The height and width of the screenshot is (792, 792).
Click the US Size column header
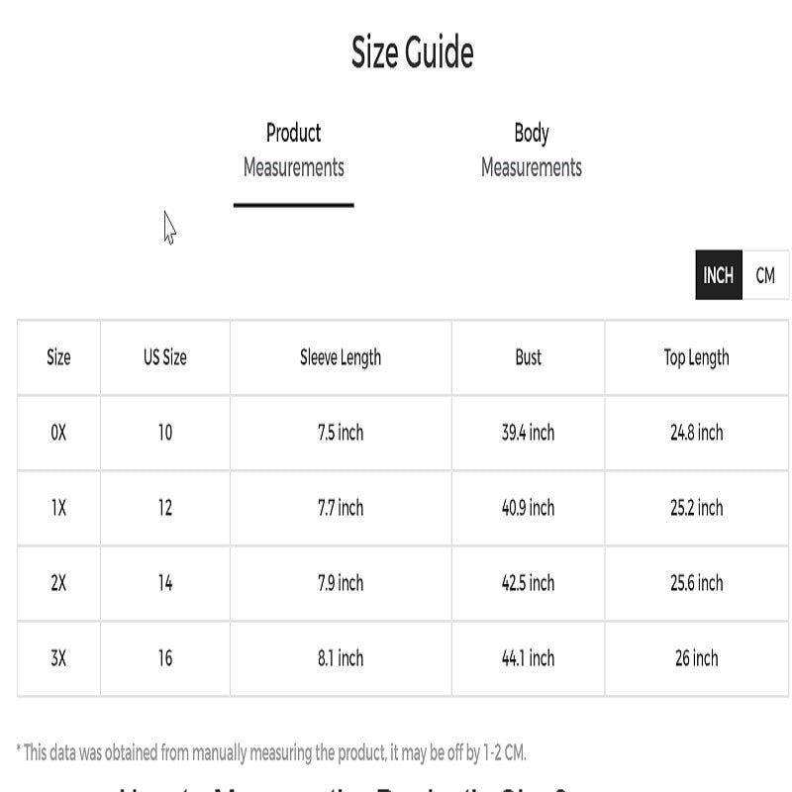click(x=164, y=357)
